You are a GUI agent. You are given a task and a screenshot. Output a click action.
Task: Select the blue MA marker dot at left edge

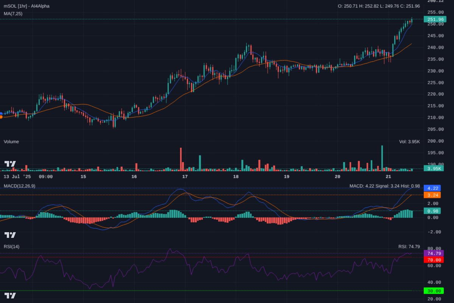(1, 113)
